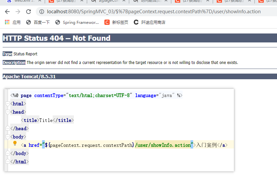This screenshot has width=277, height=177.
Task: Click the charset=UTF-8 value in code
Action: [x=112, y=95]
